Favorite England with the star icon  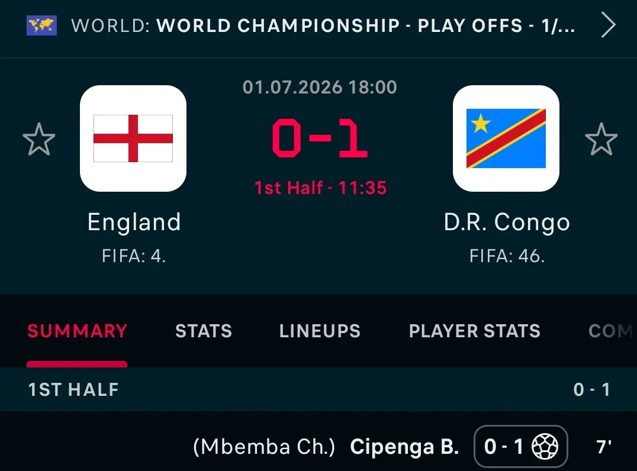pyautogui.click(x=38, y=139)
